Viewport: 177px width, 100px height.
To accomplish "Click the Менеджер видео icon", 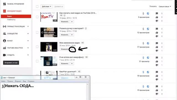I will [x=4, y=11].
